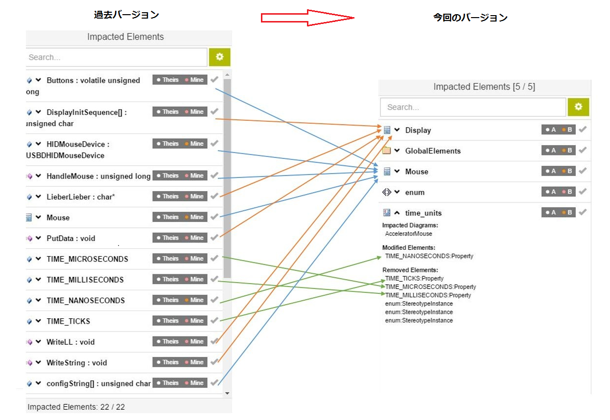Click the operation icon beside HandleMouse
610x420 pixels.
(x=29, y=176)
